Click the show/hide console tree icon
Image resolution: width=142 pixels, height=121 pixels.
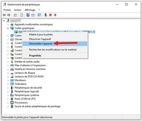[x=15, y=15]
